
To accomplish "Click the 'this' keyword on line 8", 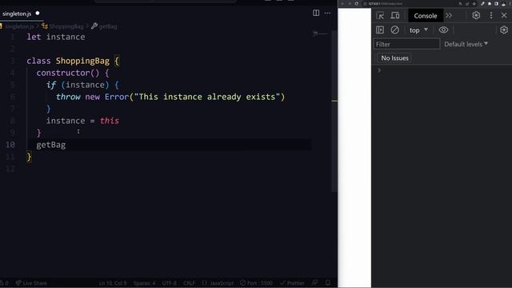I will point(110,121).
